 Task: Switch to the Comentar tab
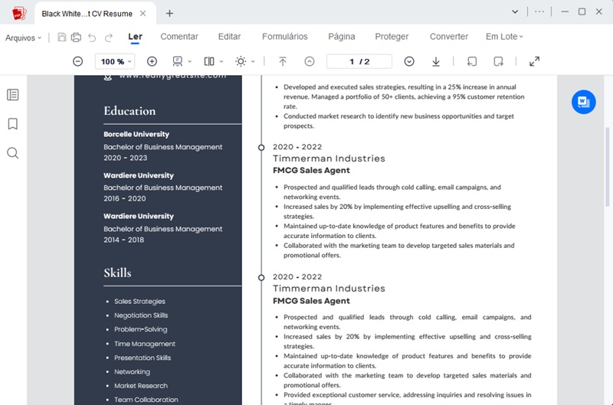179,36
